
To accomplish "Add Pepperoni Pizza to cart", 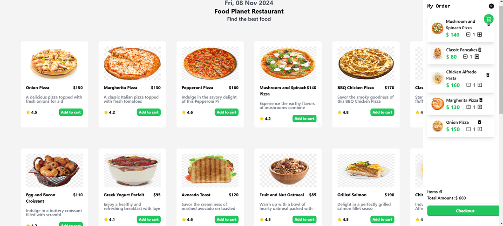I will (x=226, y=112).
